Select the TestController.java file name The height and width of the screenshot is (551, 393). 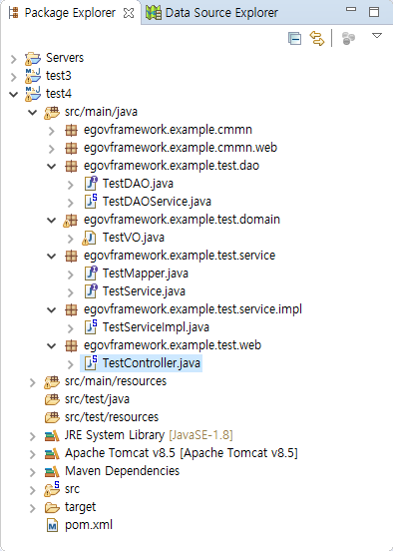pos(152,363)
